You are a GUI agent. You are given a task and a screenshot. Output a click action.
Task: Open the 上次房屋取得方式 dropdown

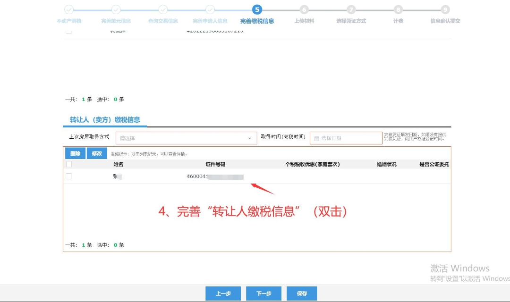(x=187, y=137)
